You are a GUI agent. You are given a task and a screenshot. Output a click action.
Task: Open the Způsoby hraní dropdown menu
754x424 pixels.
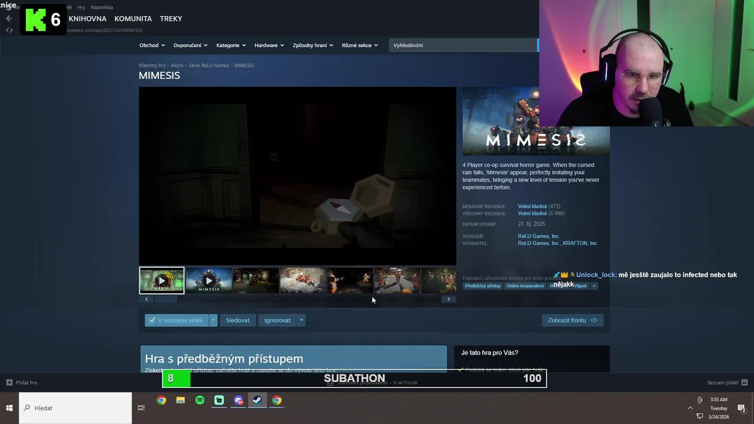tap(313, 45)
